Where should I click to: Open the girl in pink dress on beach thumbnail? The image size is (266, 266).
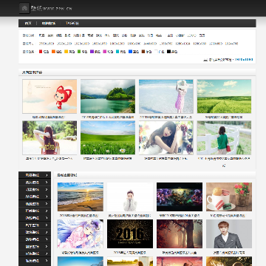pos(166,96)
